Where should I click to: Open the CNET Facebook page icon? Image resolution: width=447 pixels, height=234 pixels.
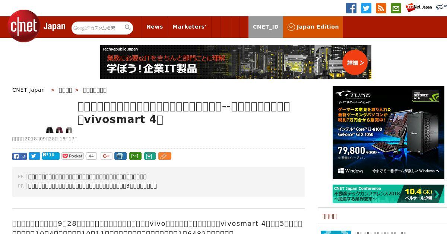pyautogui.click(x=351, y=8)
